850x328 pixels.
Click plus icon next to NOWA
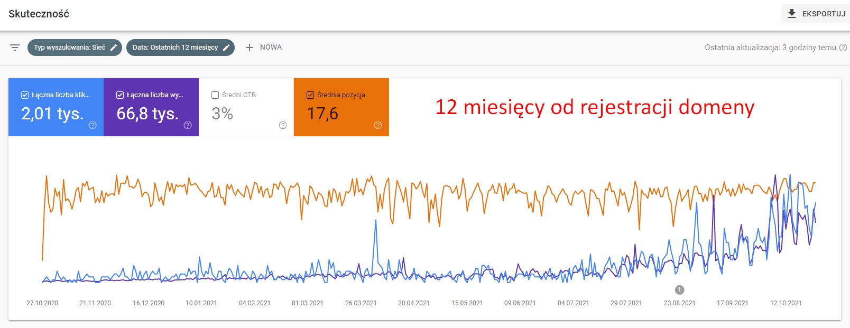click(250, 48)
